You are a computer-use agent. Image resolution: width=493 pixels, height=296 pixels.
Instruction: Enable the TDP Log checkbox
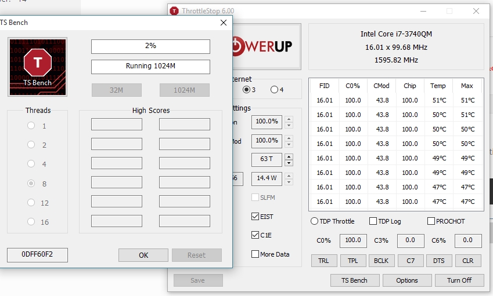coord(373,221)
